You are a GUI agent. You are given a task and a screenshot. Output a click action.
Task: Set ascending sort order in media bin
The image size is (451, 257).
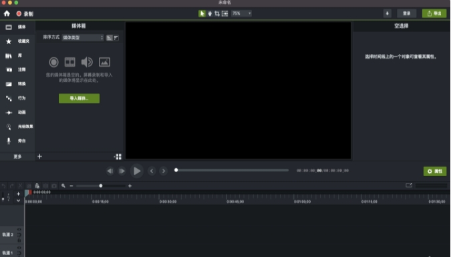coord(109,37)
